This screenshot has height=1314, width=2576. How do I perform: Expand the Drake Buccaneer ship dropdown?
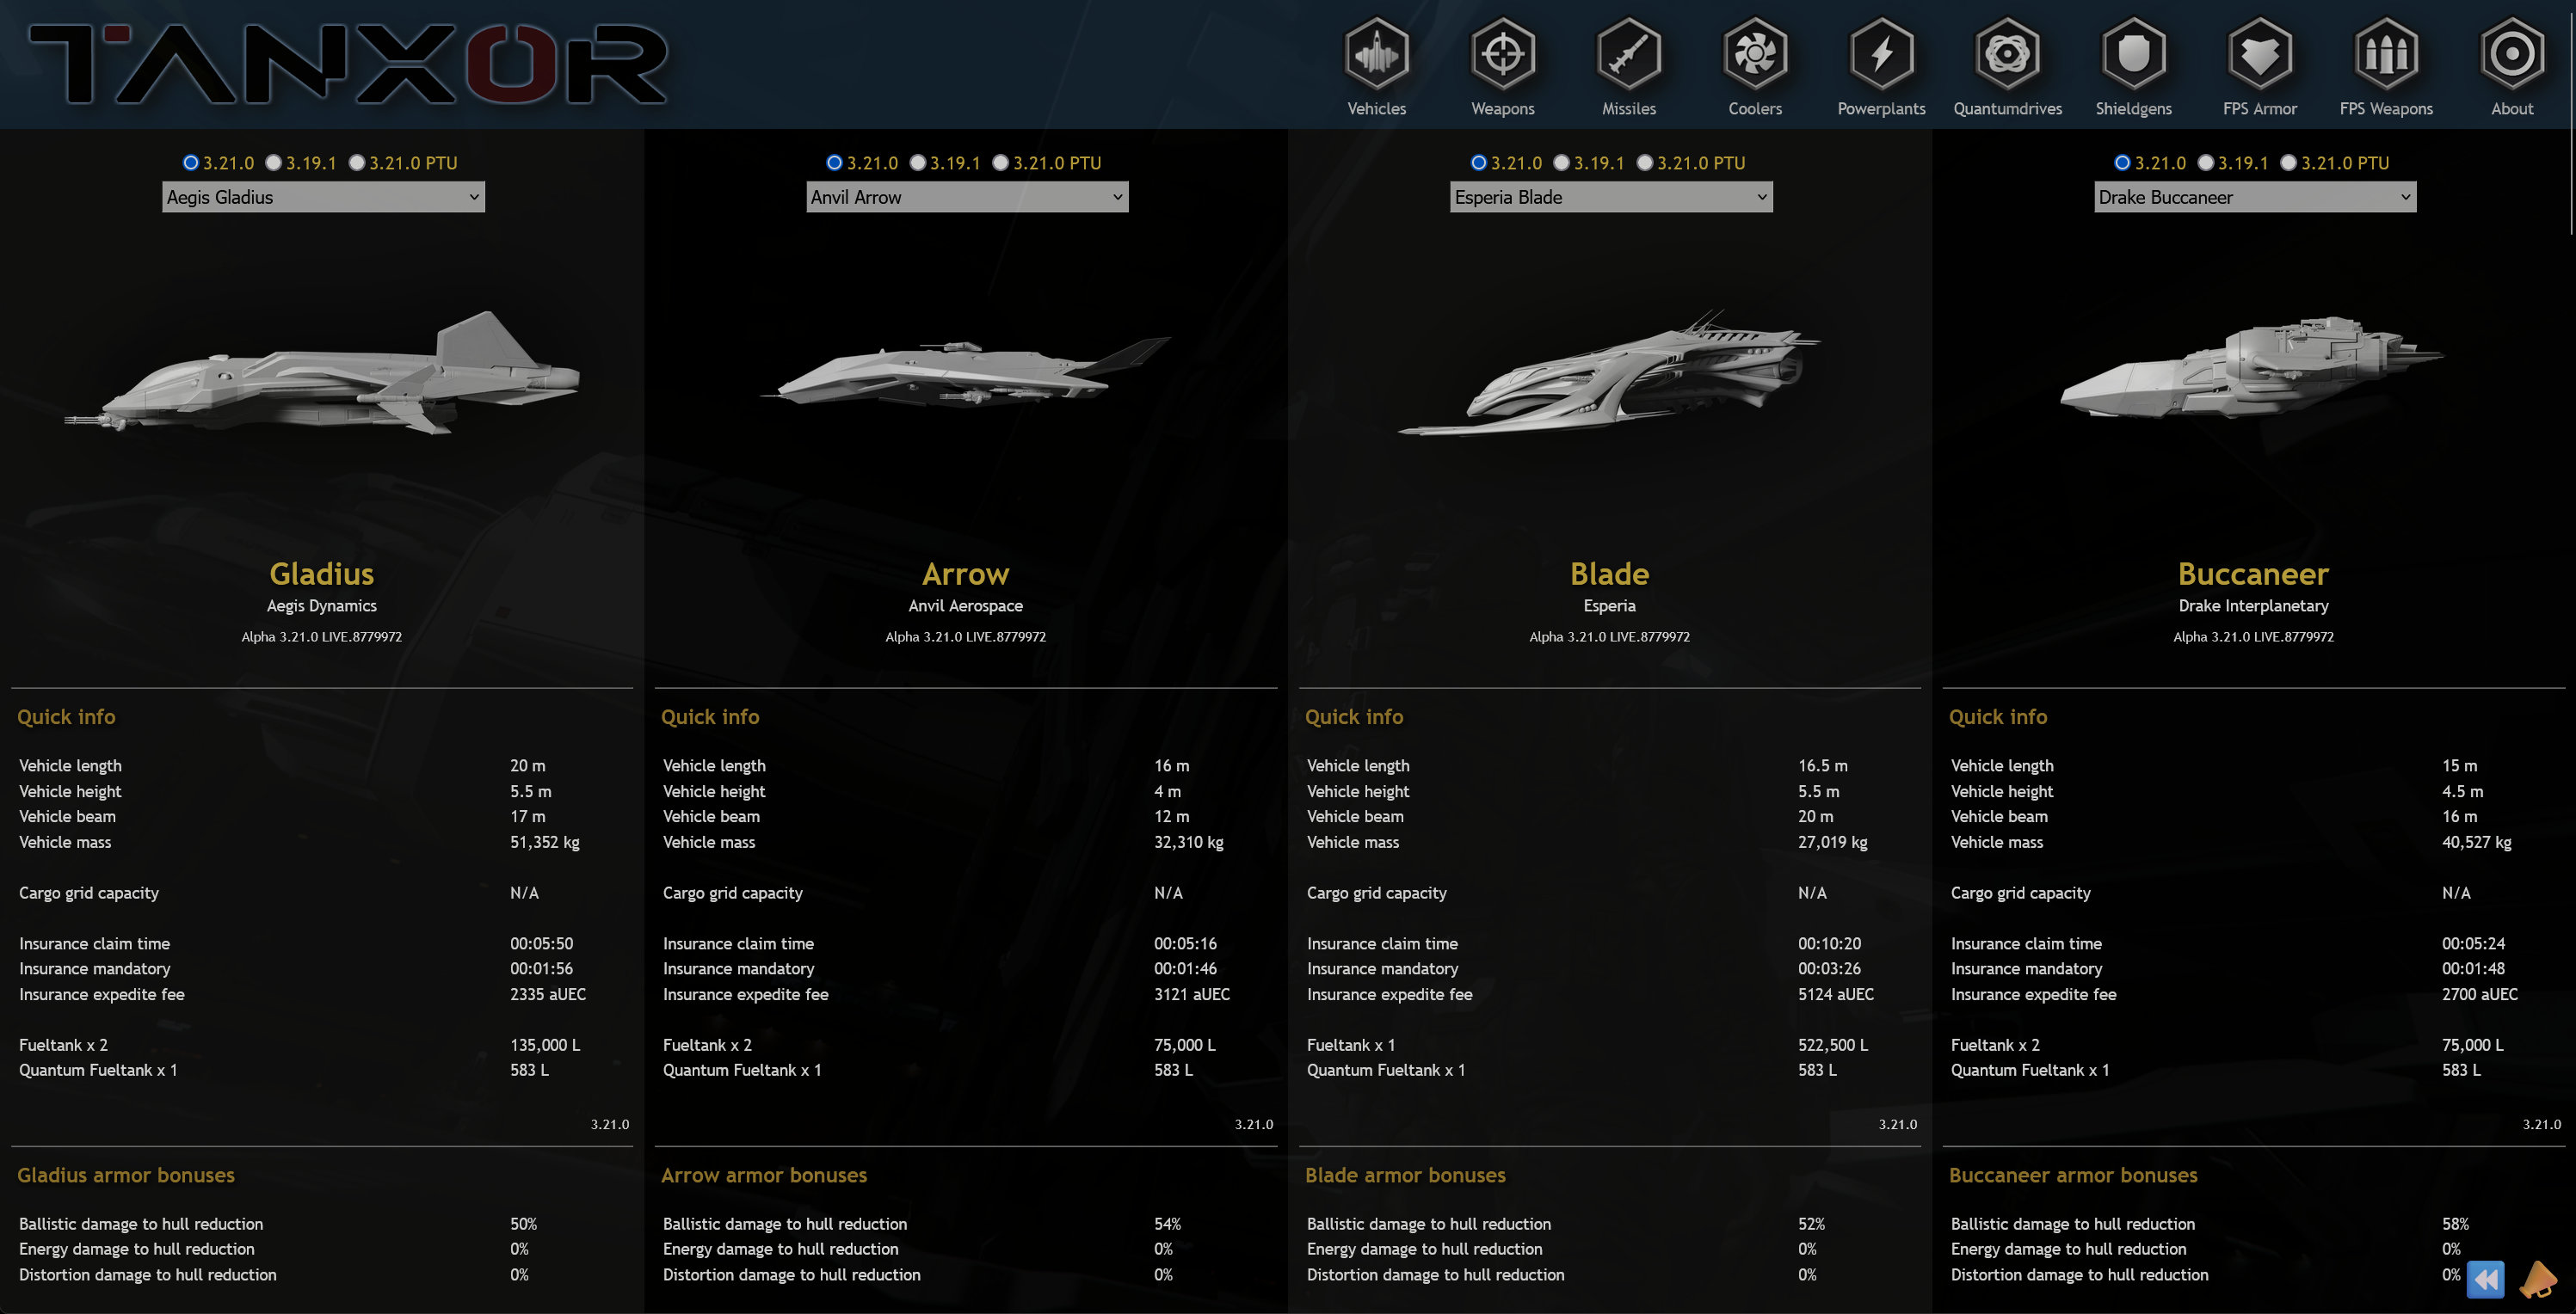pos(2255,197)
